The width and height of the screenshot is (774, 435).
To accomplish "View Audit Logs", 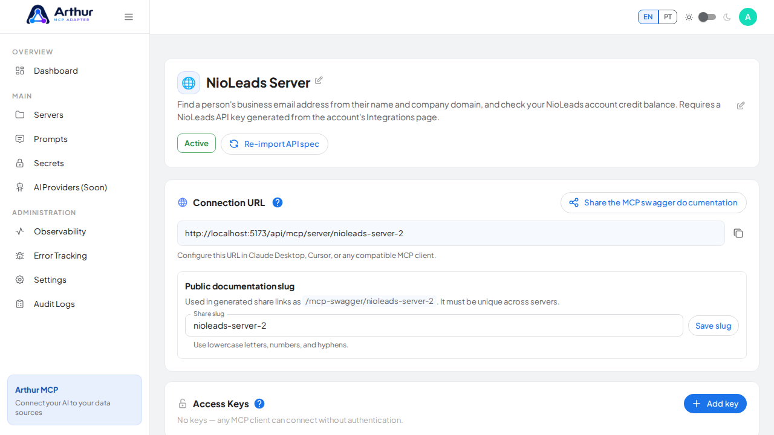I will [x=75, y=304].
